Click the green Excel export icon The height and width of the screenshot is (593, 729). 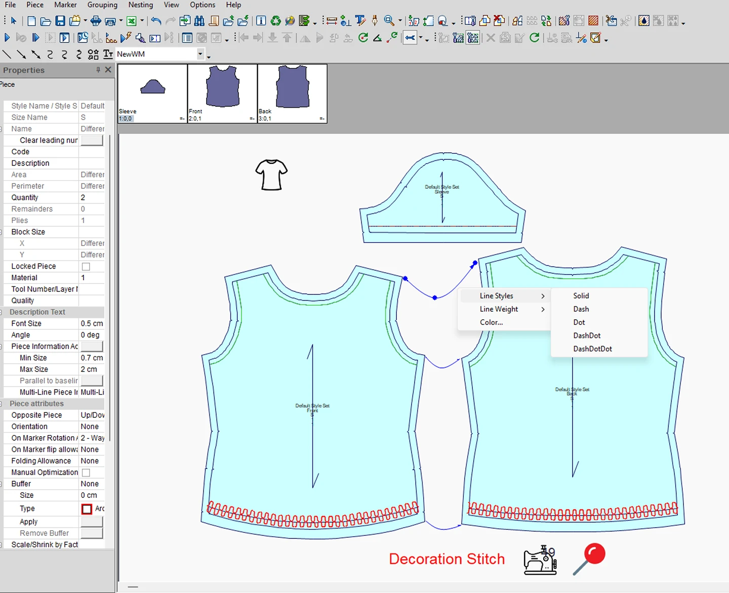point(132,21)
